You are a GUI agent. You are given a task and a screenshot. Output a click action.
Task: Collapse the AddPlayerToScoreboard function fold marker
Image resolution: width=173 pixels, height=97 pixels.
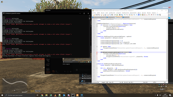pos(97,36)
